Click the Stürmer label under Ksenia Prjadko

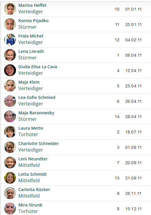click(x=27, y=27)
